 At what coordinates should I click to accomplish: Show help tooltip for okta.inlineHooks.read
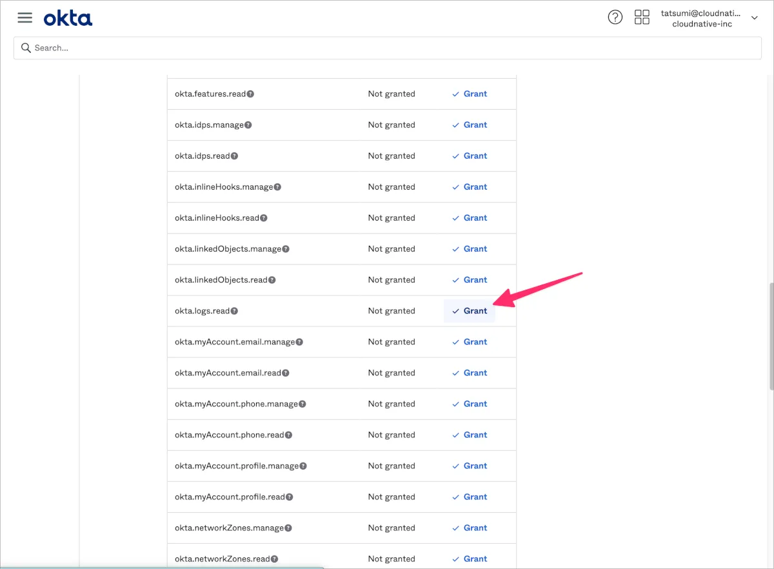pos(263,218)
